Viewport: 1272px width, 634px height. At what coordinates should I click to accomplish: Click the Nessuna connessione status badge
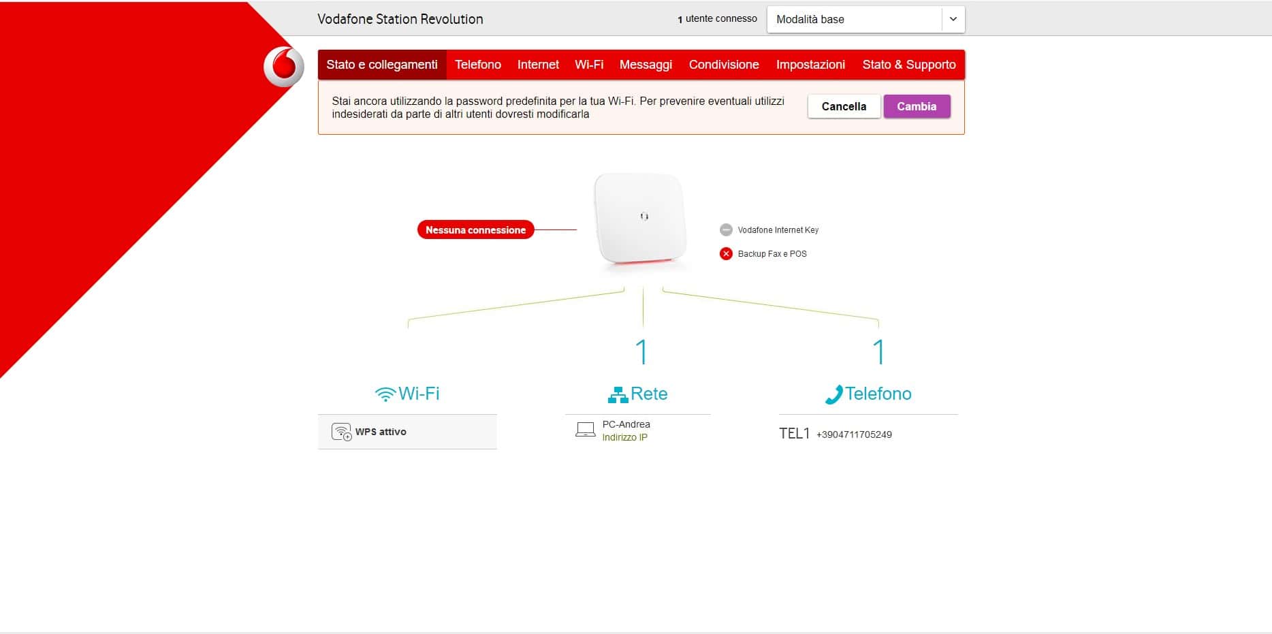pyautogui.click(x=475, y=229)
